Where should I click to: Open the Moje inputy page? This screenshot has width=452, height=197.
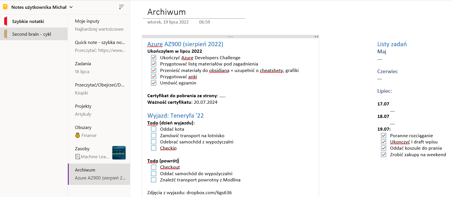coord(99,25)
